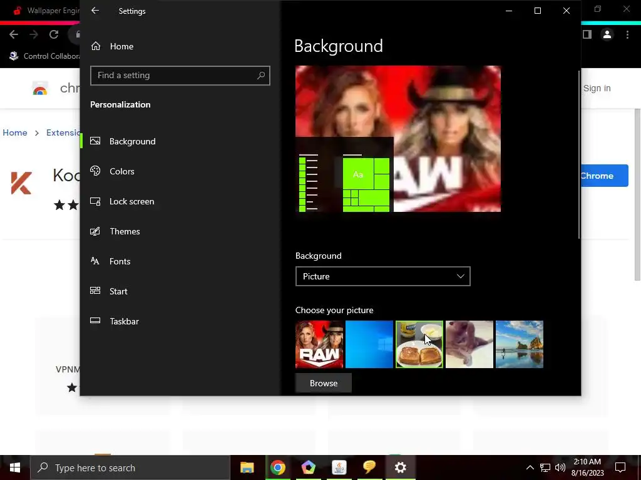Go back using the Settings back arrow
This screenshot has height=480, width=641.
(95, 11)
